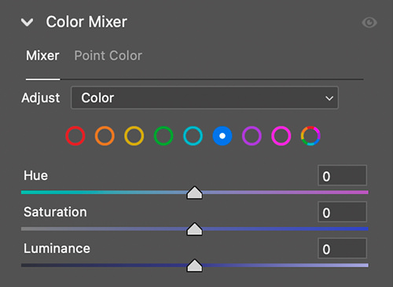Screen dimensions: 393x287
Task: Select the green color circle
Action: [x=163, y=136]
